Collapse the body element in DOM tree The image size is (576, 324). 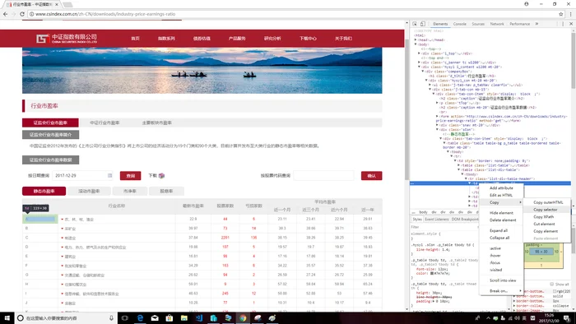(x=416, y=44)
